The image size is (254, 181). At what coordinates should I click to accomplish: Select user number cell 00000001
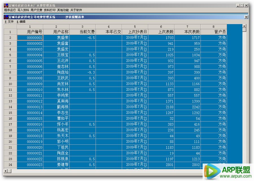pos(30,38)
